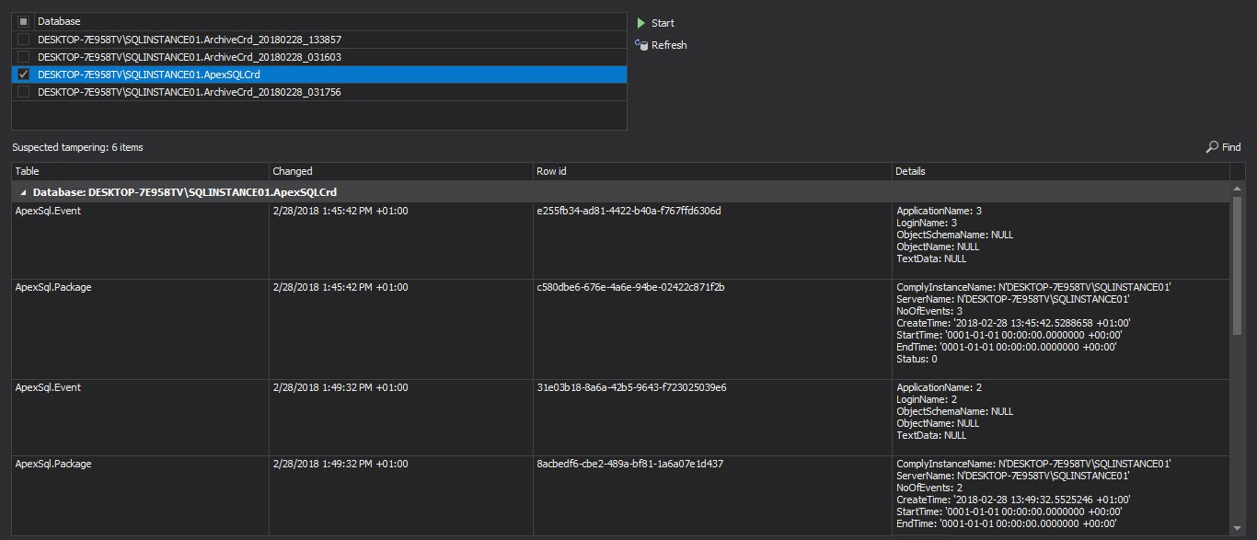Select the ArchiveCrd_20180228_031603 database row
The width and height of the screenshot is (1257, 540).
tap(319, 57)
